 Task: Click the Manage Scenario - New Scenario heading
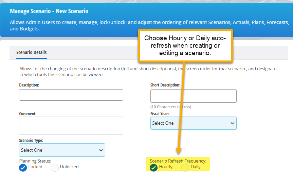49,11
